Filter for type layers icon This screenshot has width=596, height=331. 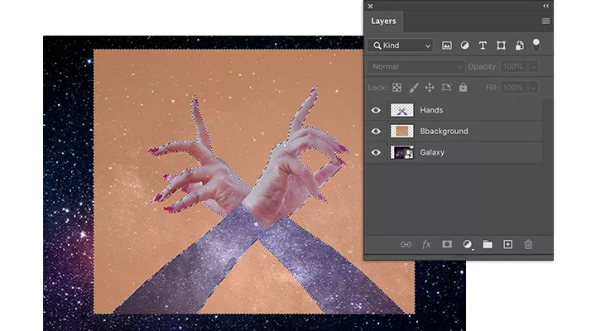483,46
